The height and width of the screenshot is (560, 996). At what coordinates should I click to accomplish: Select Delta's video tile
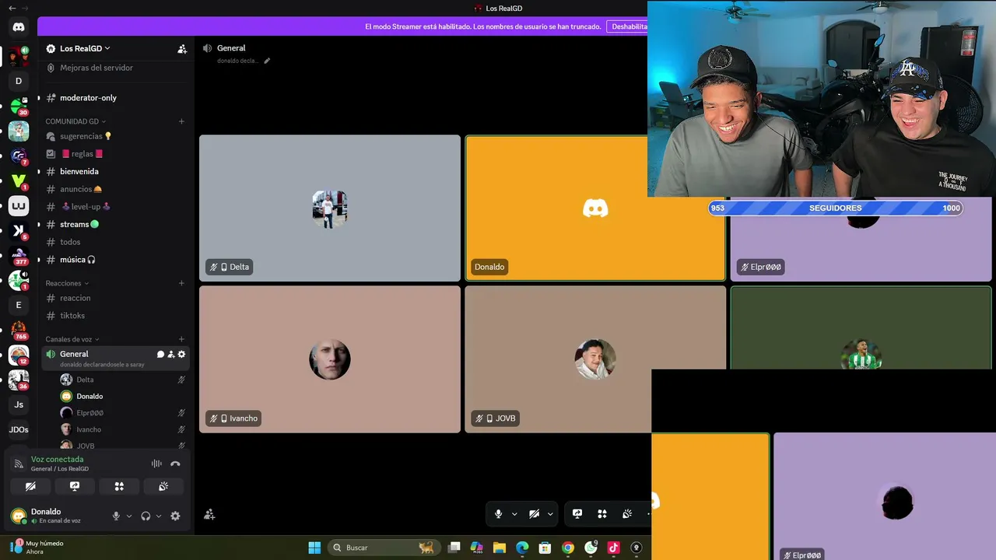click(x=330, y=208)
